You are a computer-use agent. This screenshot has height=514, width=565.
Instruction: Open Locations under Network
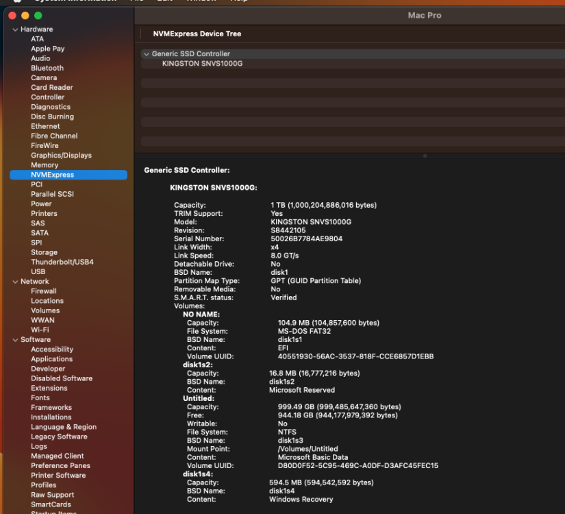(x=47, y=301)
